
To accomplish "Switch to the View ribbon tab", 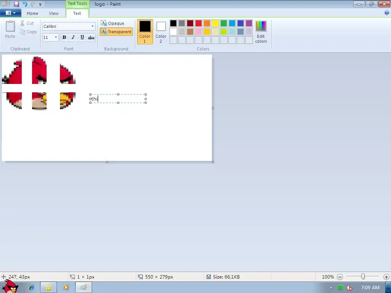I will 53,13.
